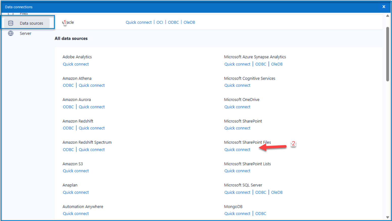The width and height of the screenshot is (392, 221).
Task: Select ODBC under MongoDB
Action: [261, 214]
